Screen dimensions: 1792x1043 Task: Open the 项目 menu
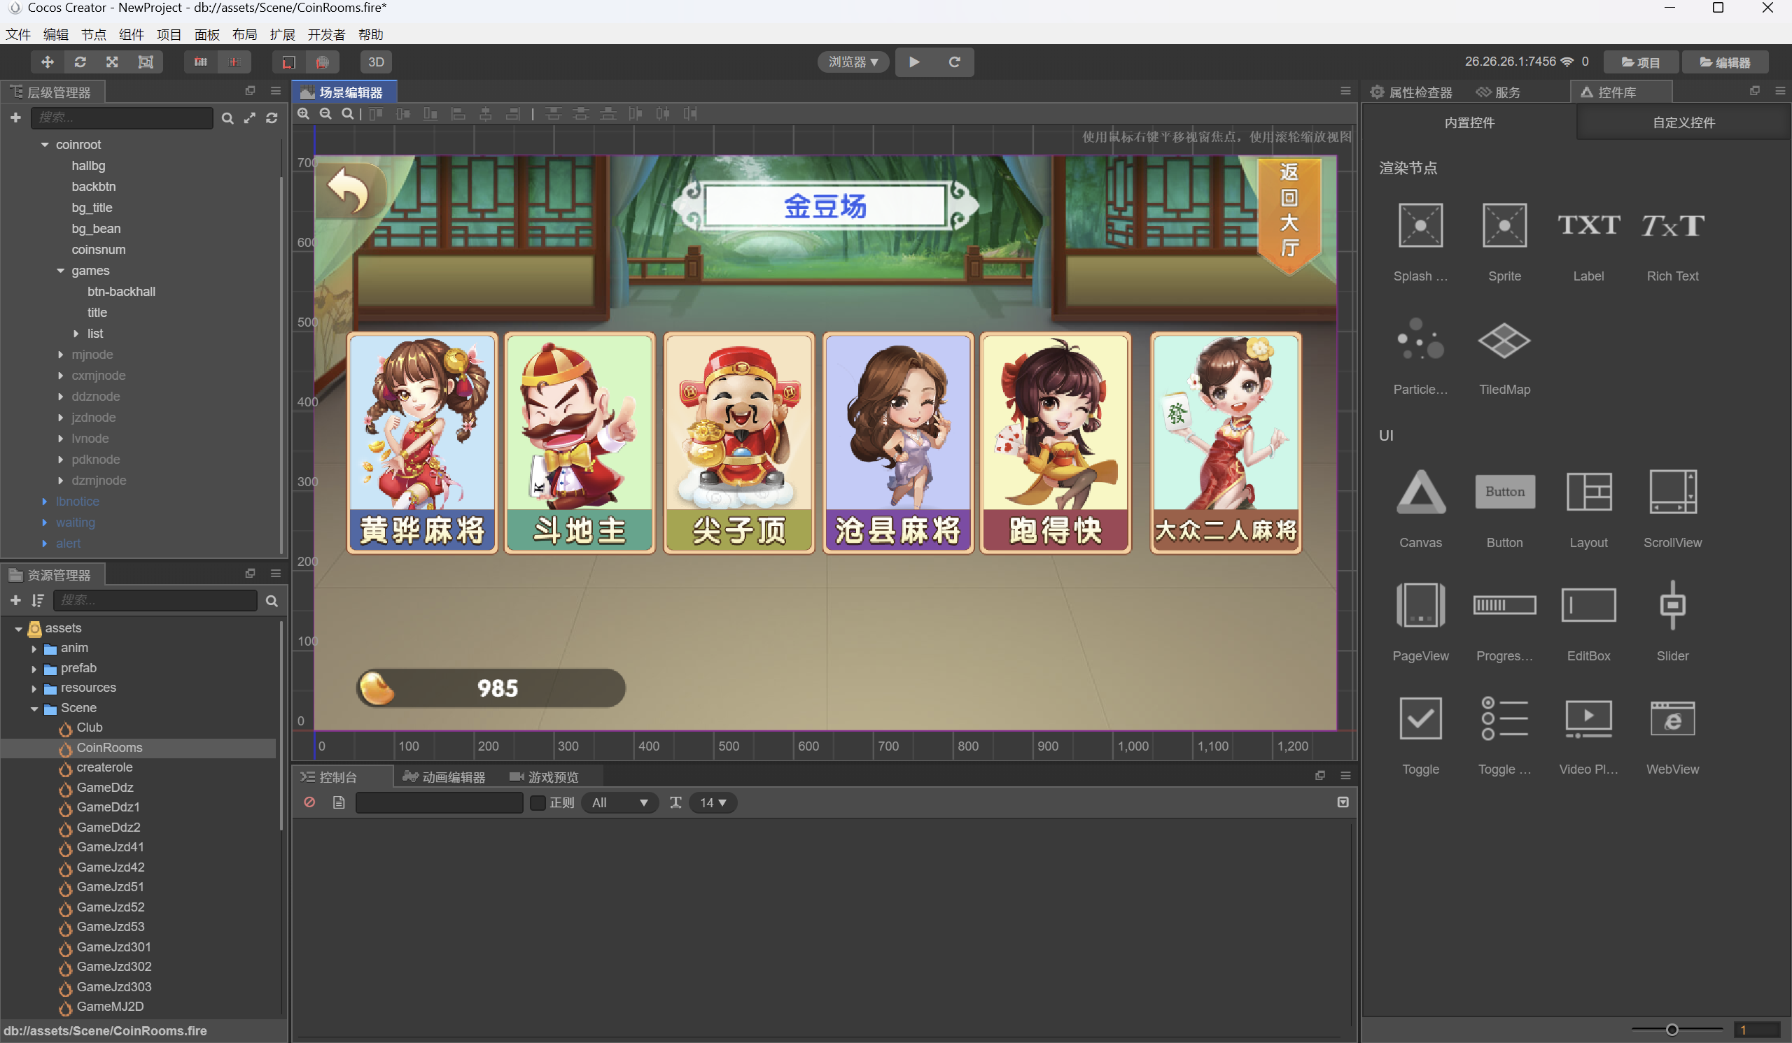point(169,34)
